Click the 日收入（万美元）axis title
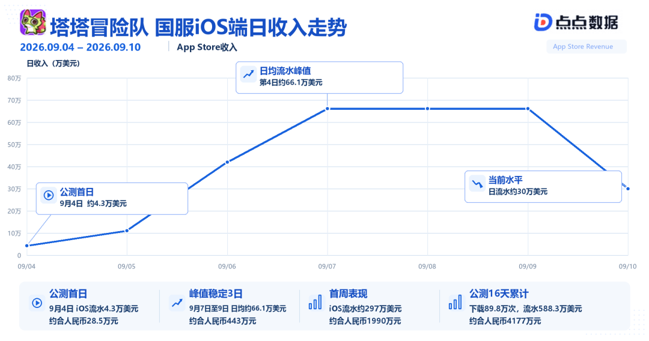 pyautogui.click(x=53, y=64)
